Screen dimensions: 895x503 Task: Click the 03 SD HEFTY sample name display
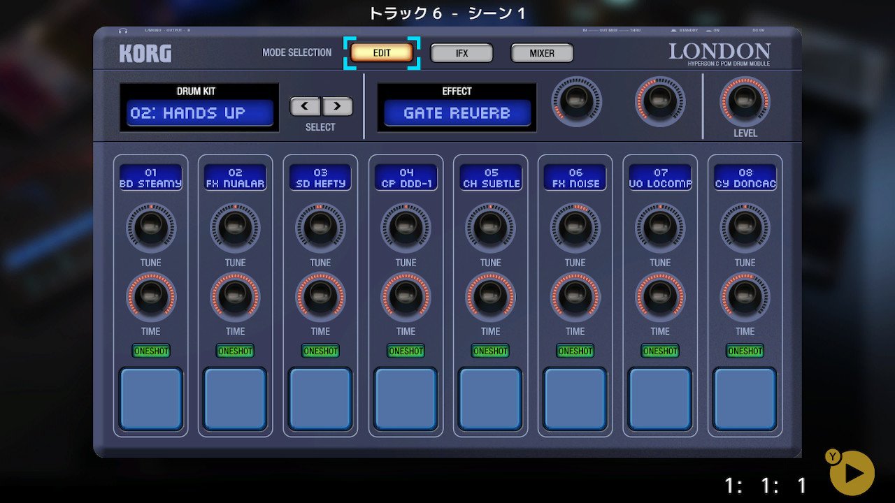pyautogui.click(x=320, y=177)
